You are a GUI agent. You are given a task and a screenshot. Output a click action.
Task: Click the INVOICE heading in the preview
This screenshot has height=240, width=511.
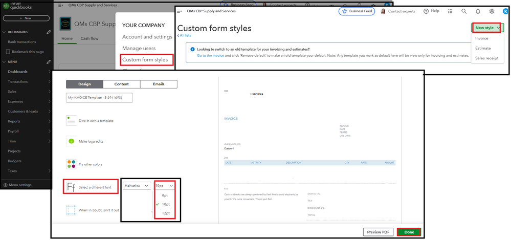click(x=231, y=119)
